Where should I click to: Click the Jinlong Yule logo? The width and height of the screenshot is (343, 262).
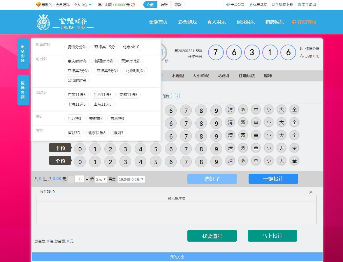[65, 22]
